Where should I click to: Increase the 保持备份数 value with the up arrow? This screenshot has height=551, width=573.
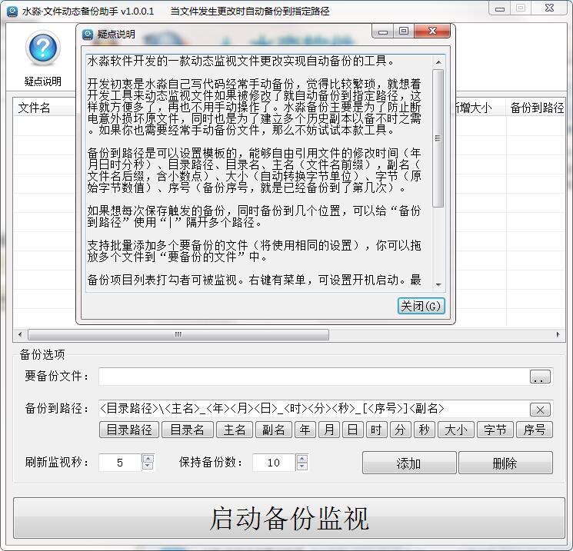point(301,459)
